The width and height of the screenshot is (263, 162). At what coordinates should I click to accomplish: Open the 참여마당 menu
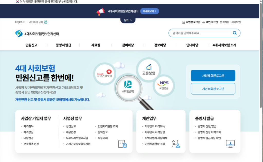point(128,45)
